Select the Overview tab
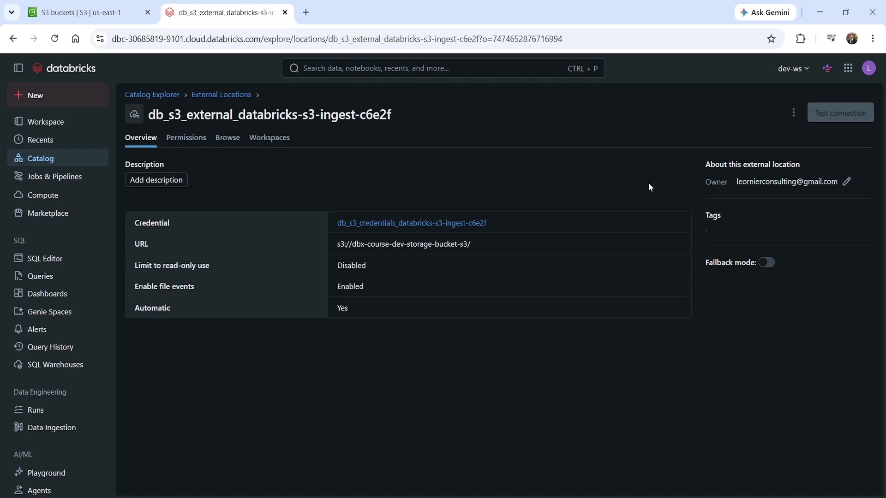Screen dimensions: 886x498 tap(141, 138)
